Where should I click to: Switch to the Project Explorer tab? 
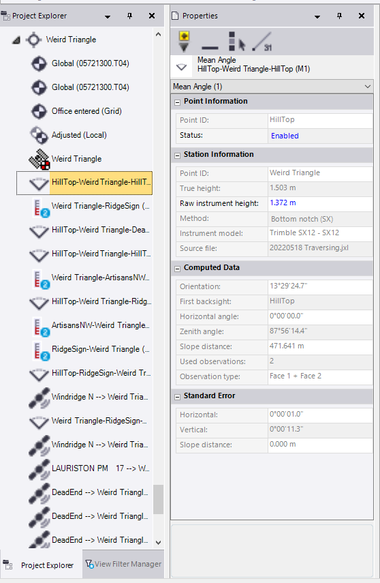point(40,565)
